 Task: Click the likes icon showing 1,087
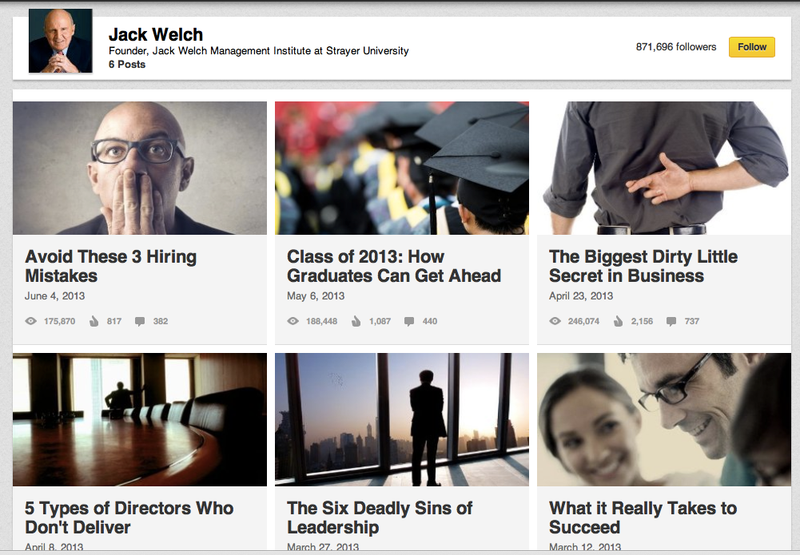coord(356,321)
